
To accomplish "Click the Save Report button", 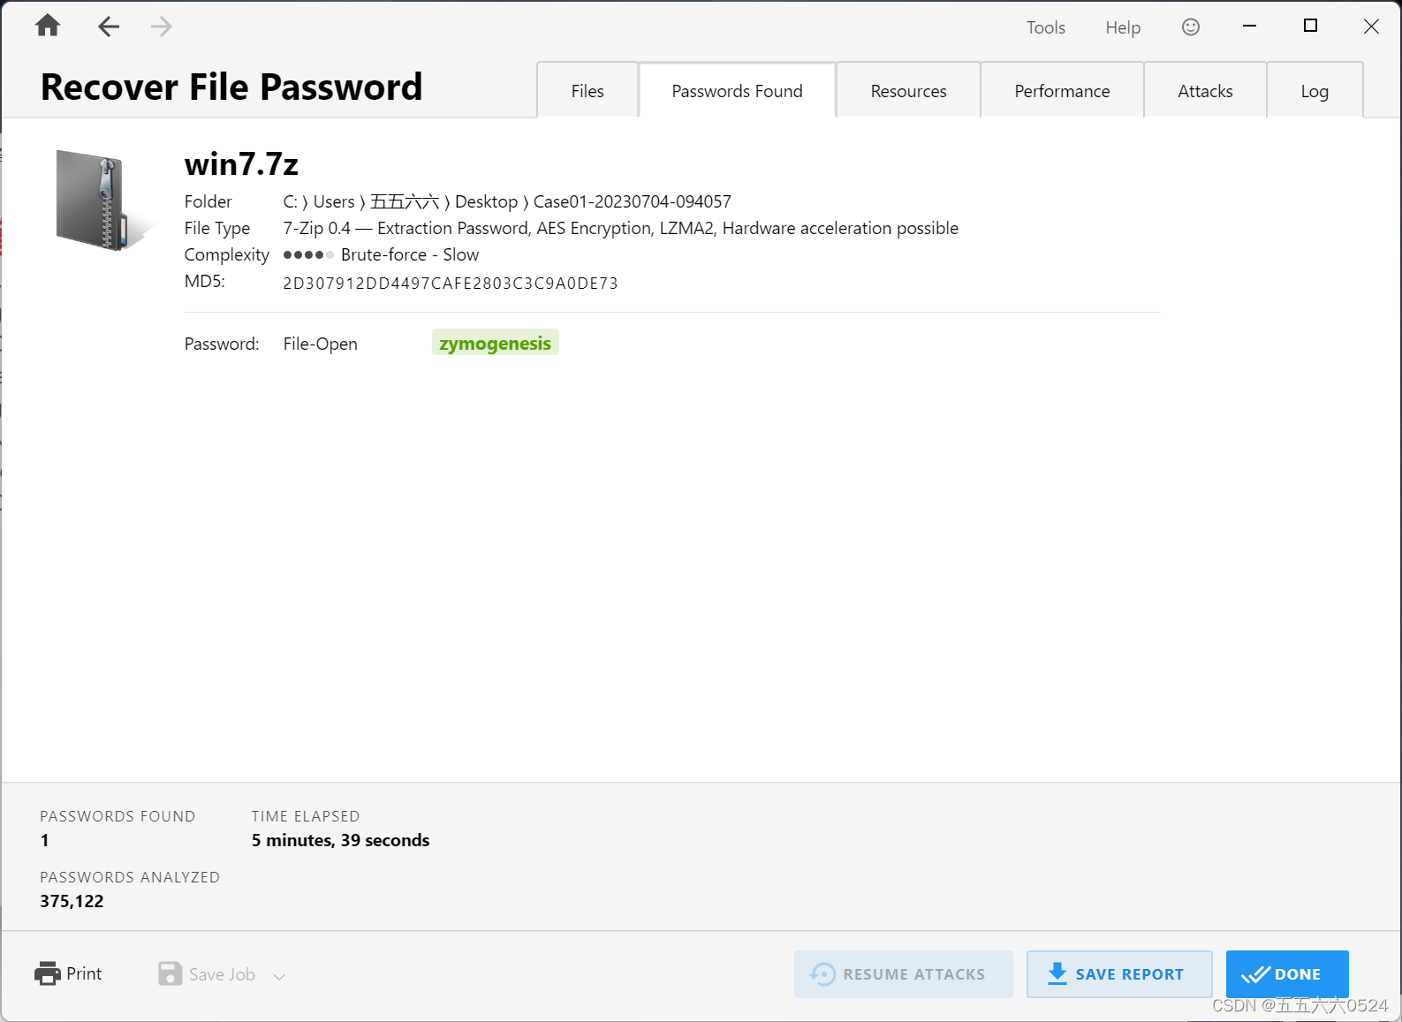I will pyautogui.click(x=1119, y=974).
